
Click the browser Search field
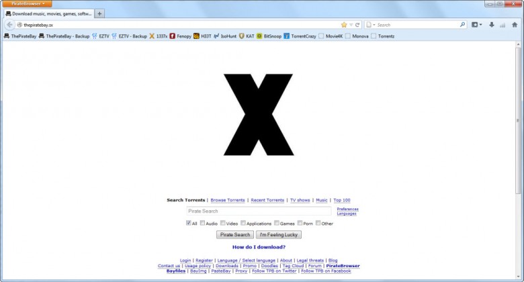pyautogui.click(x=417, y=25)
